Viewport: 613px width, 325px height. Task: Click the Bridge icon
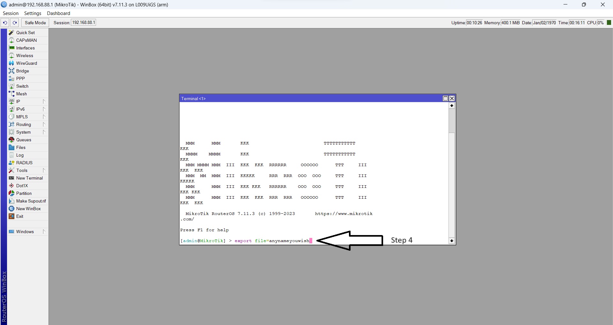[x=11, y=71]
